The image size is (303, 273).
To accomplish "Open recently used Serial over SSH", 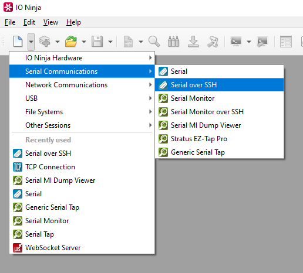I will [x=82, y=153].
